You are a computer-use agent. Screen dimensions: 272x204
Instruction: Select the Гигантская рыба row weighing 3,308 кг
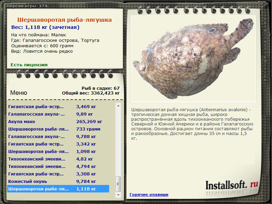point(58,174)
